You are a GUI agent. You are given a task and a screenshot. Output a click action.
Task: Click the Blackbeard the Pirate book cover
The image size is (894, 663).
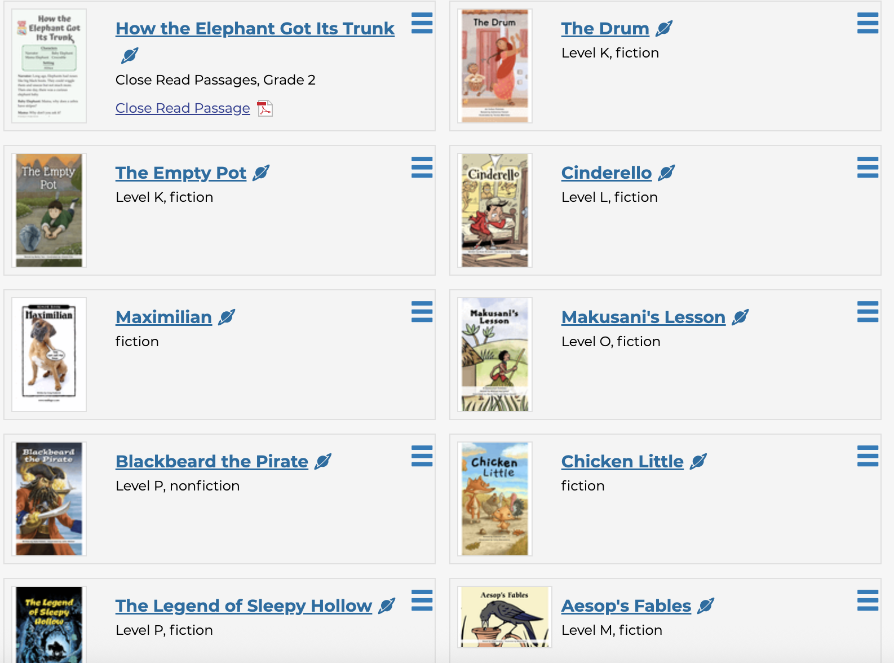[49, 499]
